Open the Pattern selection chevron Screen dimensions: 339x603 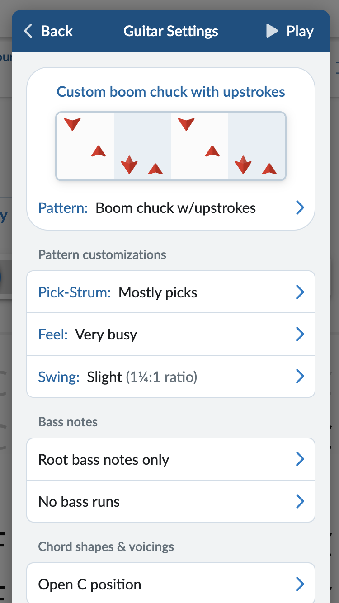pos(300,208)
